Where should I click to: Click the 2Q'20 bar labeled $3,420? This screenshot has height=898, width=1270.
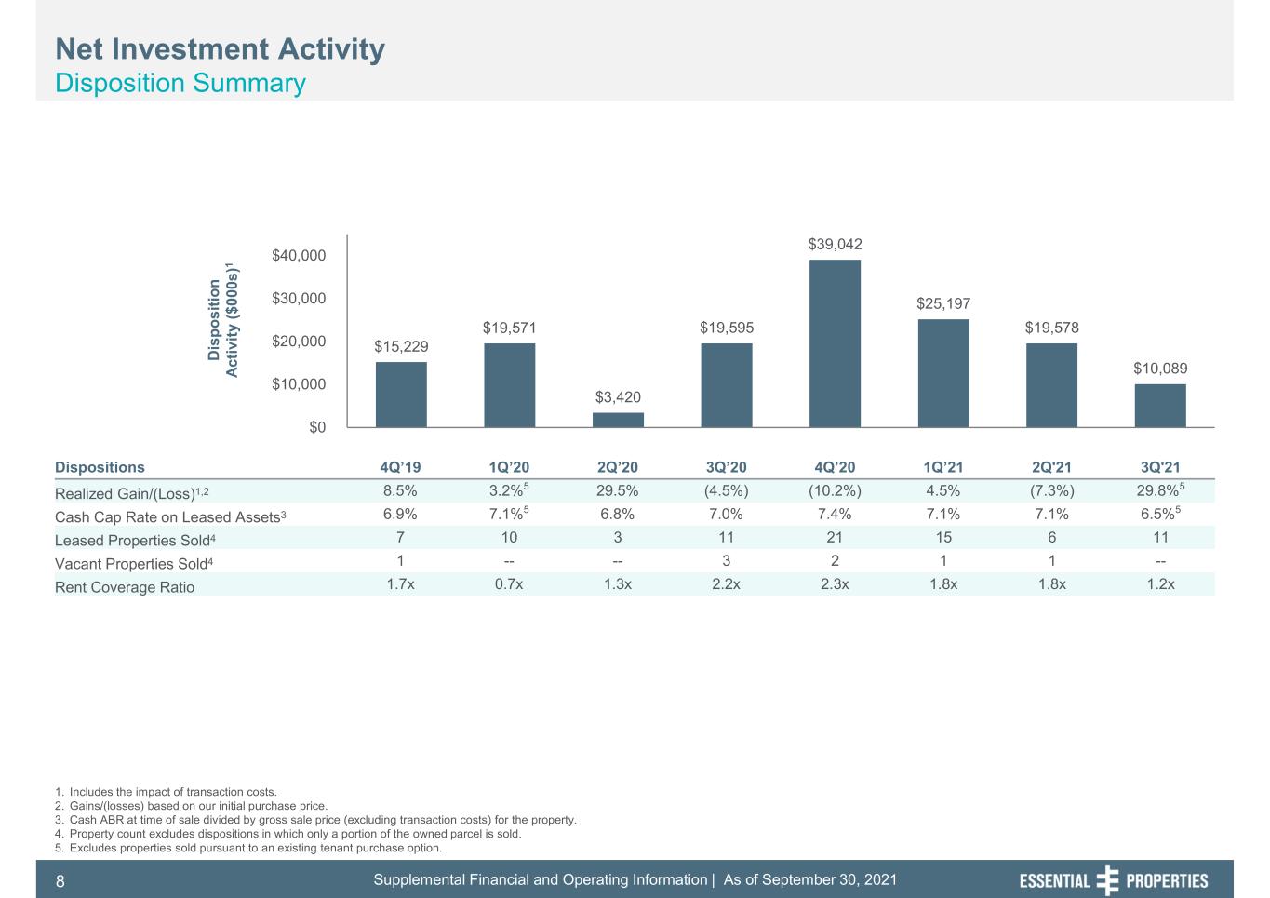(x=618, y=420)
